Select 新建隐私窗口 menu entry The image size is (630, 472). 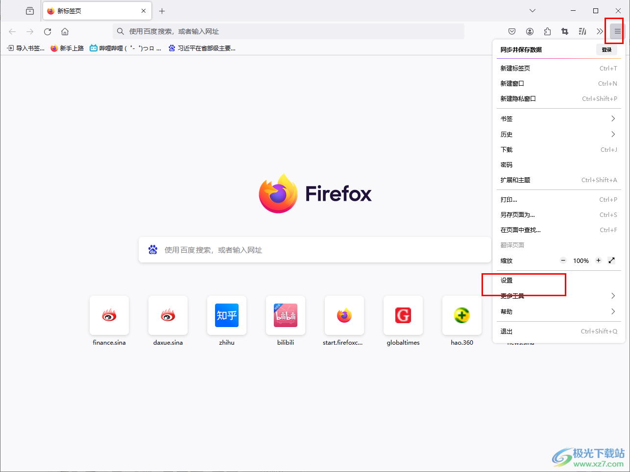(x=558, y=98)
